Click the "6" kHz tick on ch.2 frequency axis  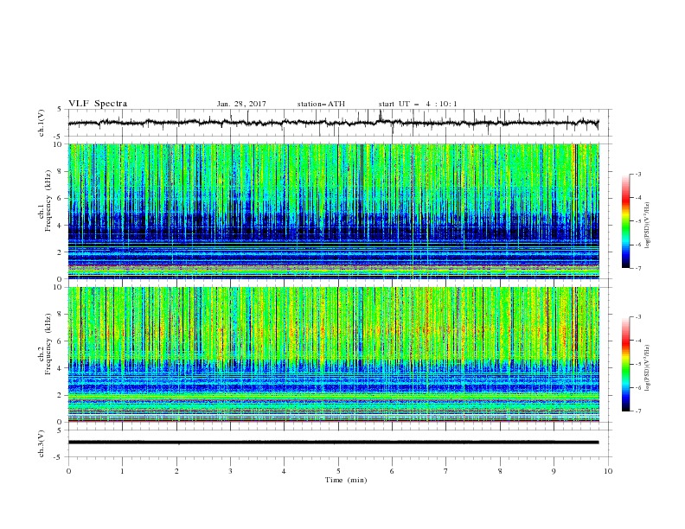tap(61, 341)
